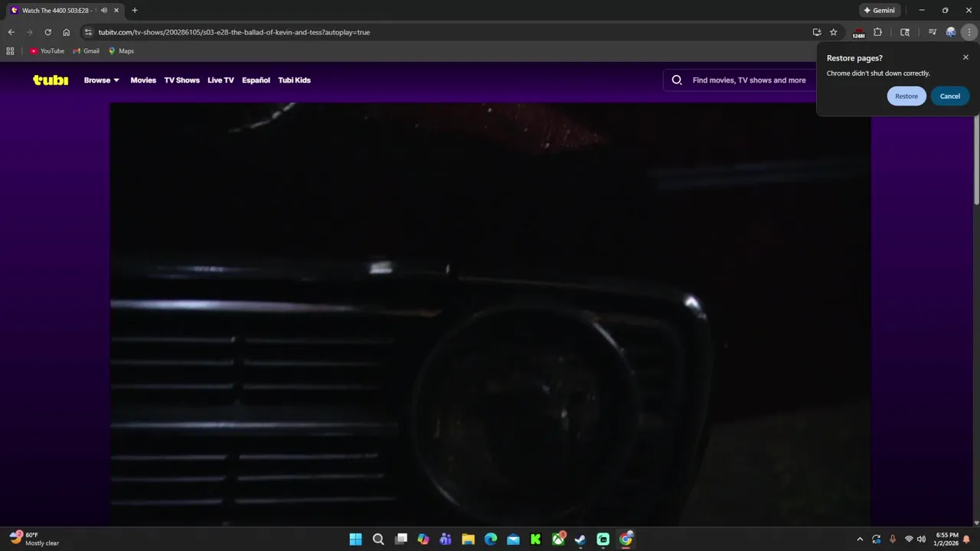This screenshot has width=980, height=551.
Task: Open Wi-Fi network settings in tray
Action: (909, 540)
